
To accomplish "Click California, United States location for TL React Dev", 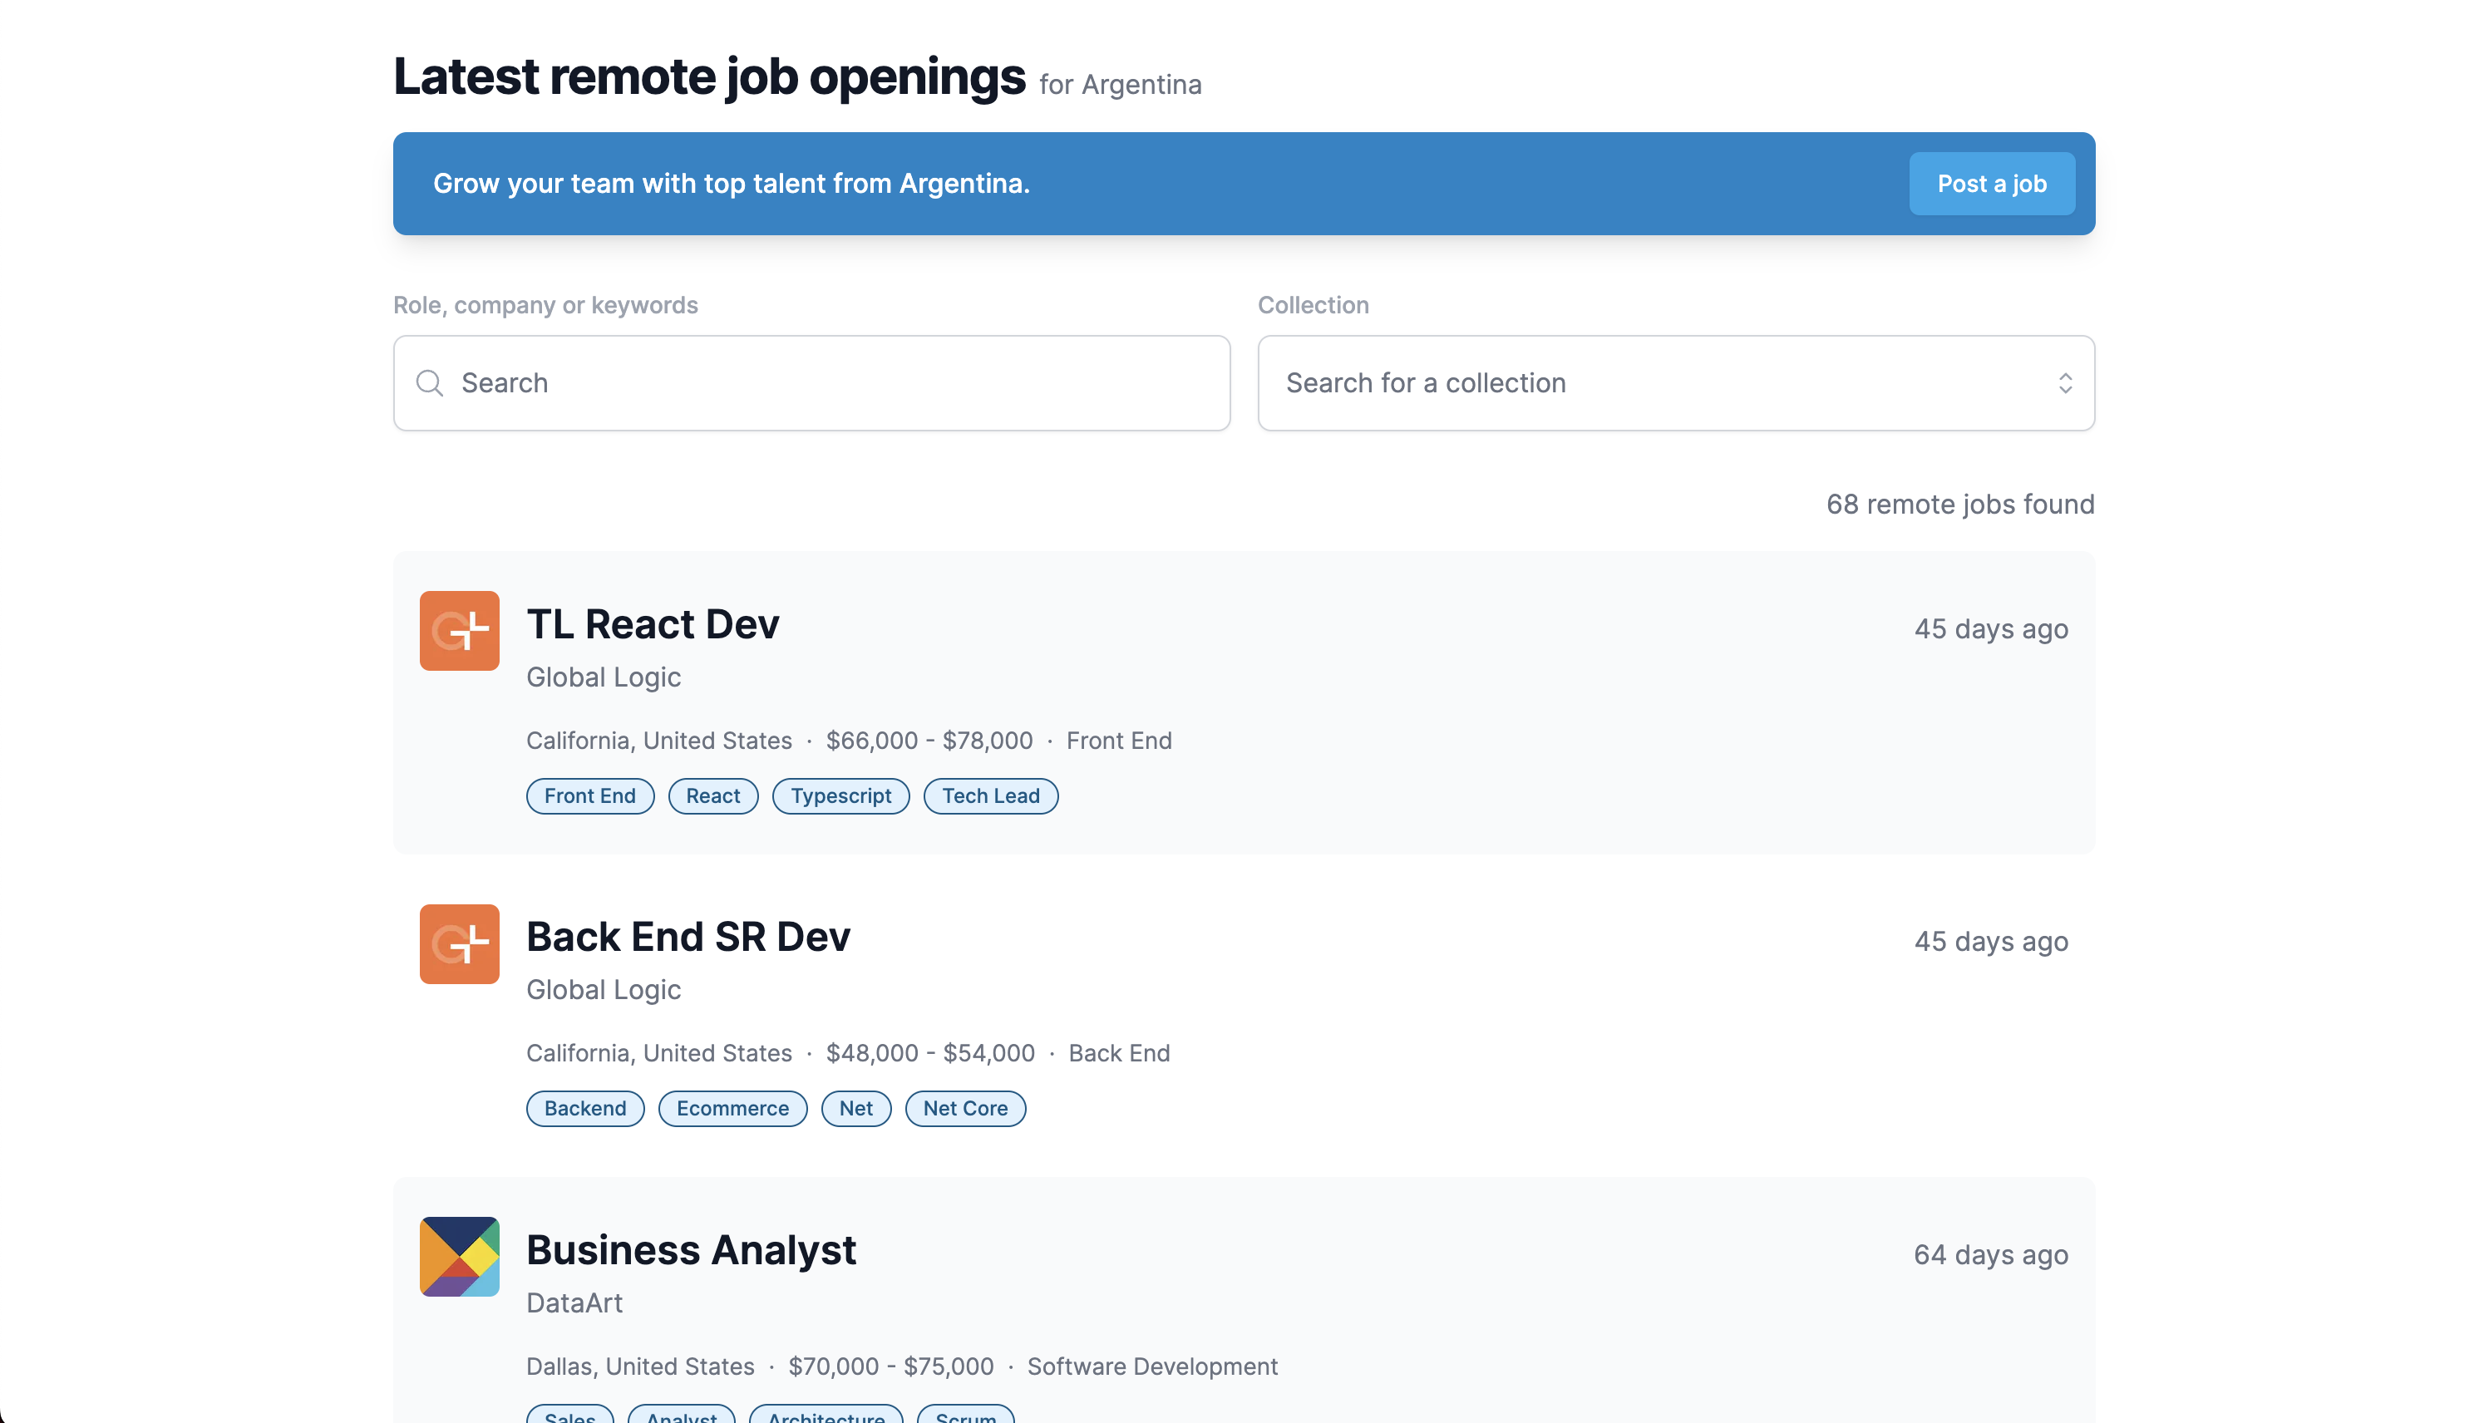I will point(658,740).
